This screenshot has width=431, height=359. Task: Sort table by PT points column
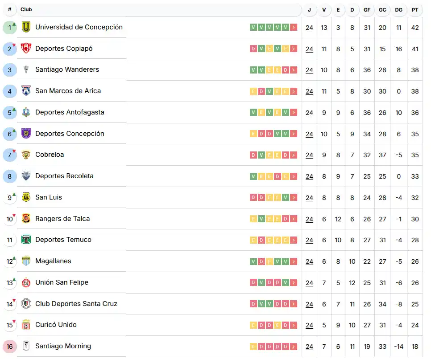pos(415,10)
